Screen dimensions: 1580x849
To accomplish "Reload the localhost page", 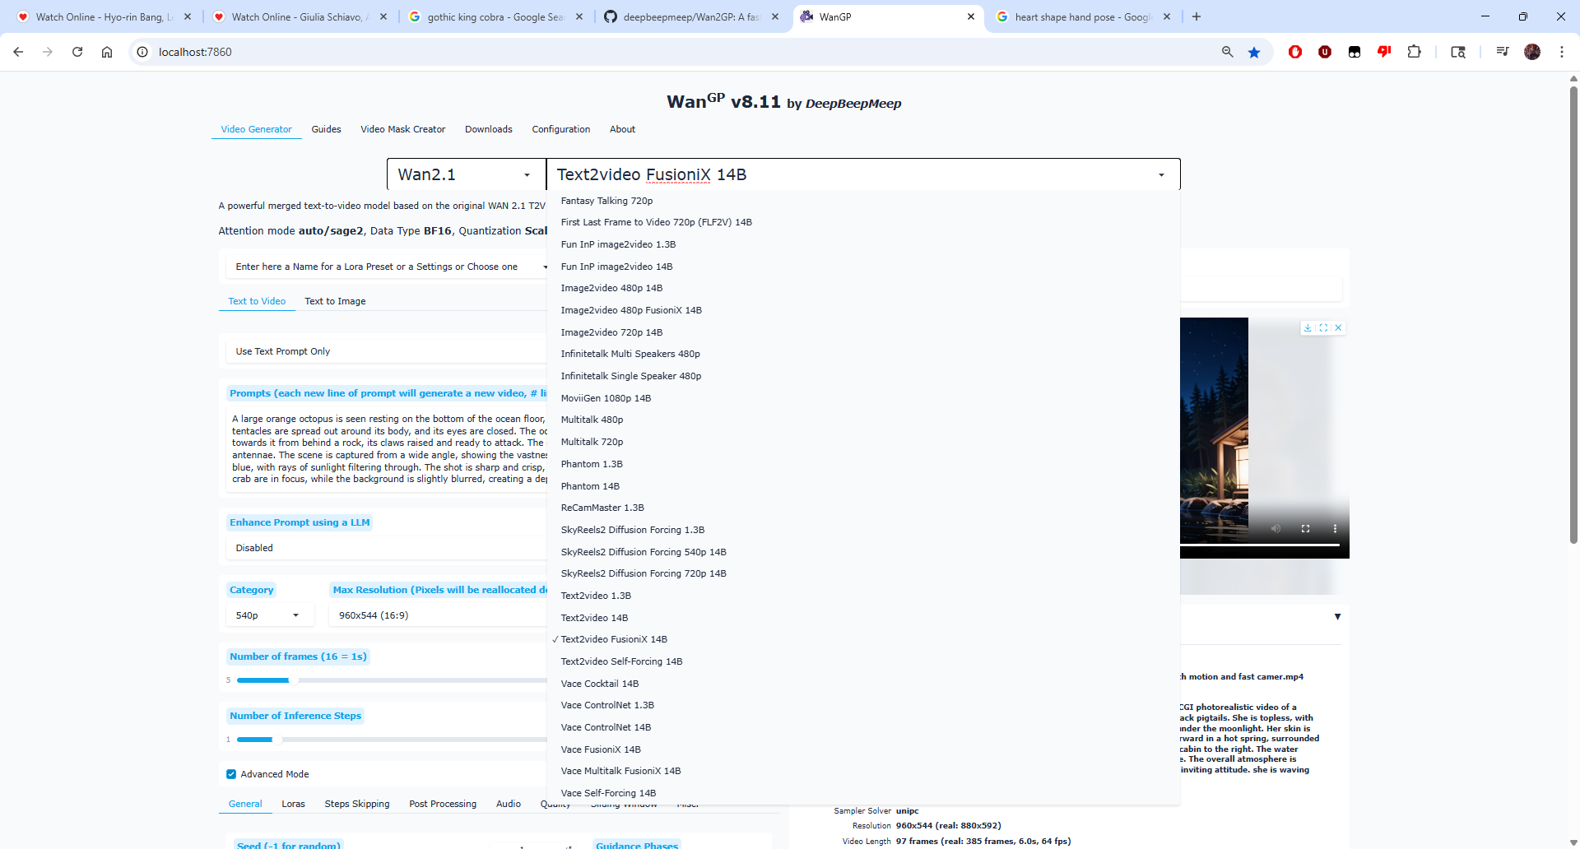I will 77,52.
